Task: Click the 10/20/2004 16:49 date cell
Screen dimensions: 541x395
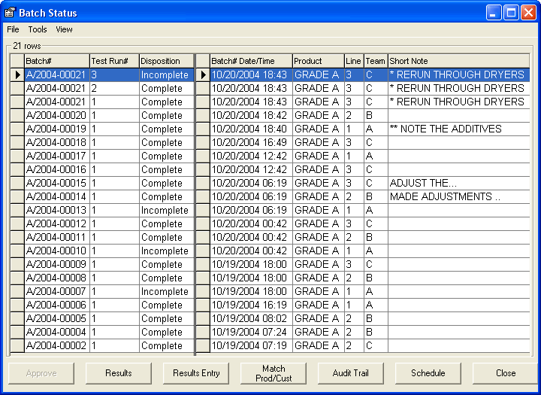Action: 251,142
